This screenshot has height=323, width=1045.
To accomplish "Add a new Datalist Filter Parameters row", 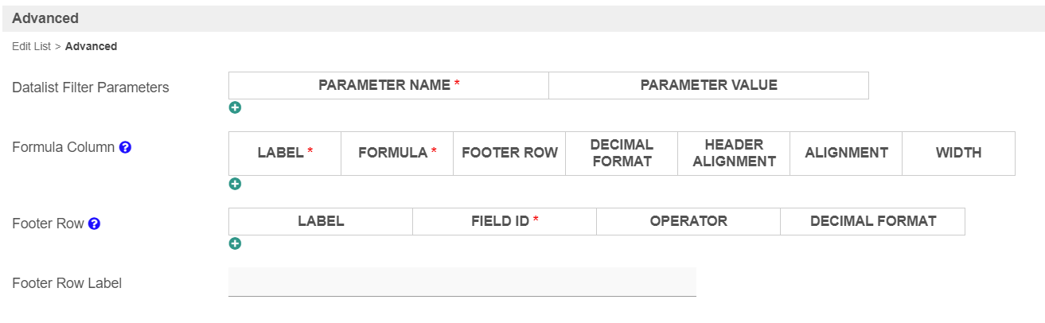I will (x=235, y=107).
